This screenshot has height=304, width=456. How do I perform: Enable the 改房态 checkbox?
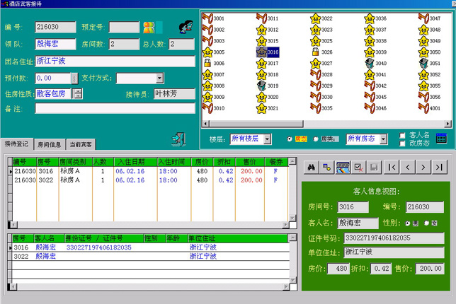pyautogui.click(x=403, y=144)
